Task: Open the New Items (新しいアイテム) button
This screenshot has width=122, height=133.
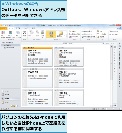Action: [x=18, y=34]
